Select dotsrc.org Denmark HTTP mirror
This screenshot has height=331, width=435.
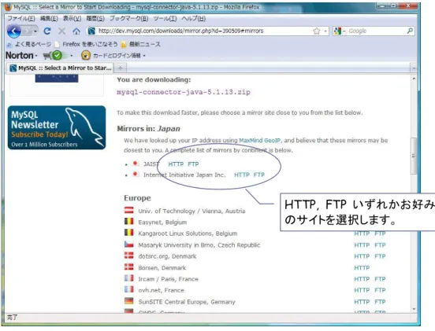click(x=362, y=256)
